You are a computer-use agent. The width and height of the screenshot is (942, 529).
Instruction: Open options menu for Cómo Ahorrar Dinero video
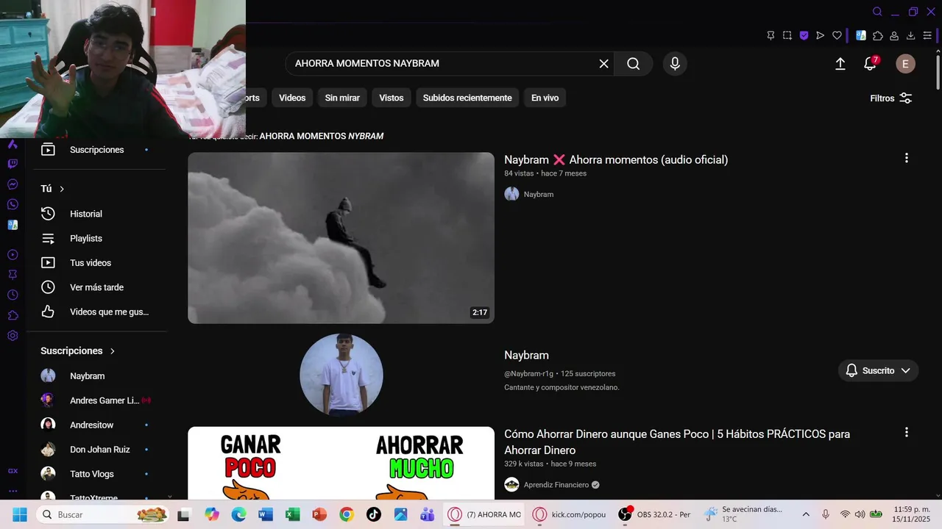906,432
